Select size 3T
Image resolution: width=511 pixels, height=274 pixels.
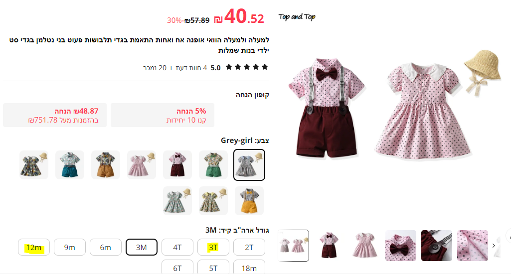pyautogui.click(x=213, y=247)
